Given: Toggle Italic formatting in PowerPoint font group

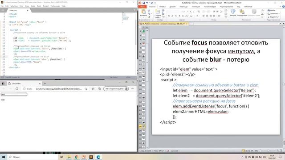Looking at the screenshot, I should pos(172,16).
